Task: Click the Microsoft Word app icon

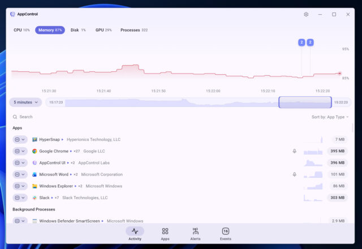Action: [35, 174]
